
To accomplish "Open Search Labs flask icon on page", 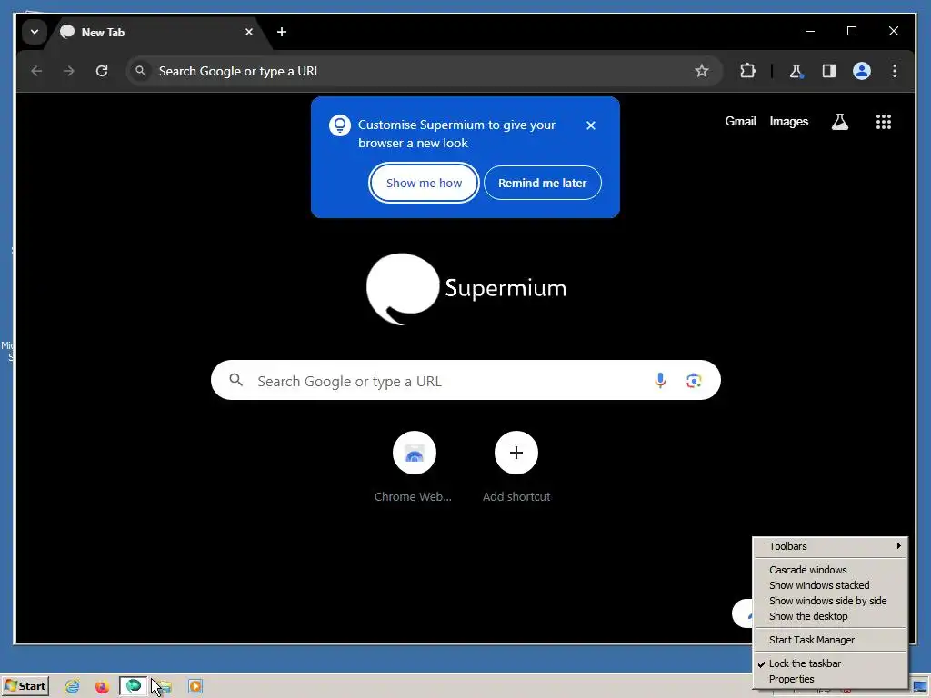I will 839,122.
